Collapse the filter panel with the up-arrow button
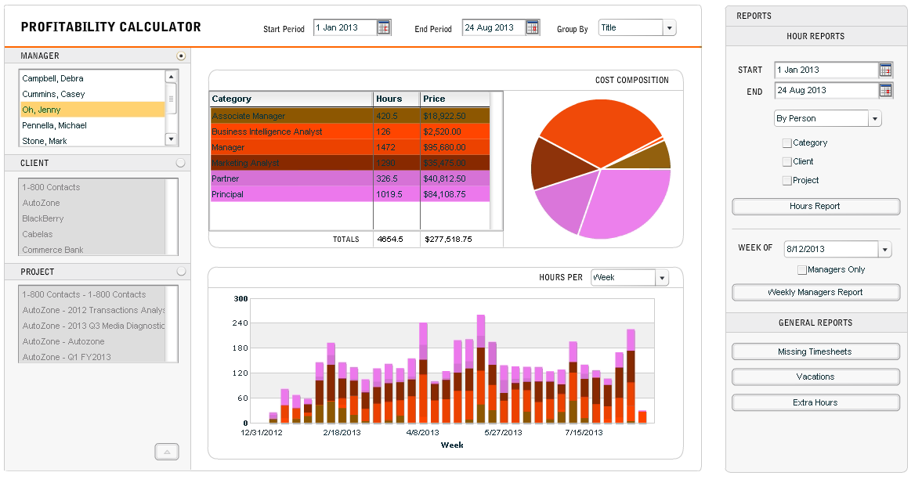 coord(167,452)
